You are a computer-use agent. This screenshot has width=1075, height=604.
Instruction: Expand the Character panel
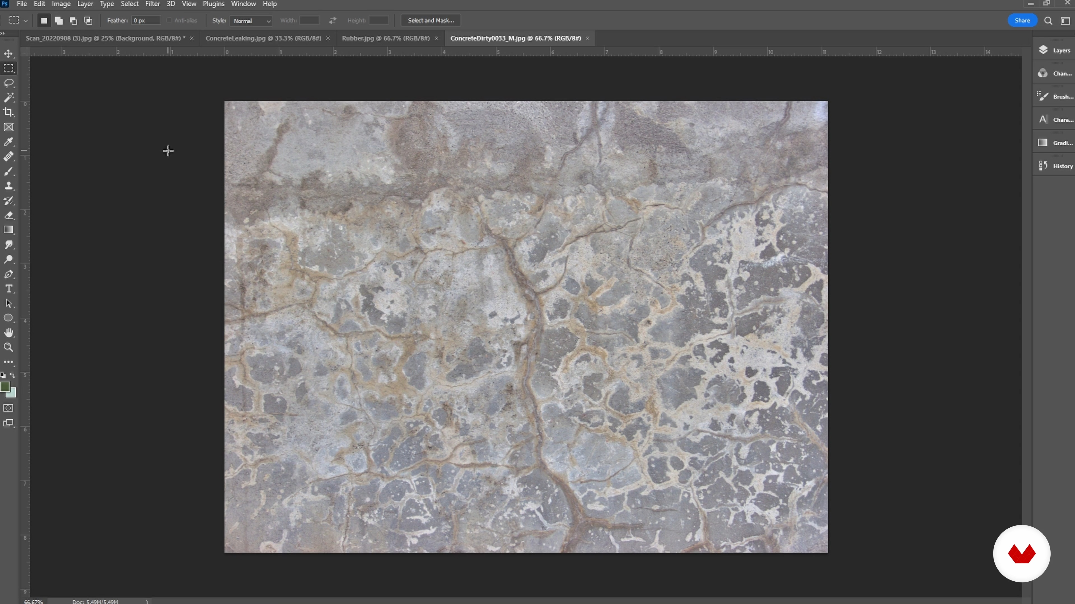[1054, 120]
